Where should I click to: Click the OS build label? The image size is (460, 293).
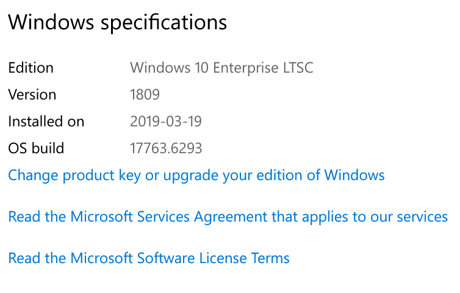pyautogui.click(x=36, y=148)
